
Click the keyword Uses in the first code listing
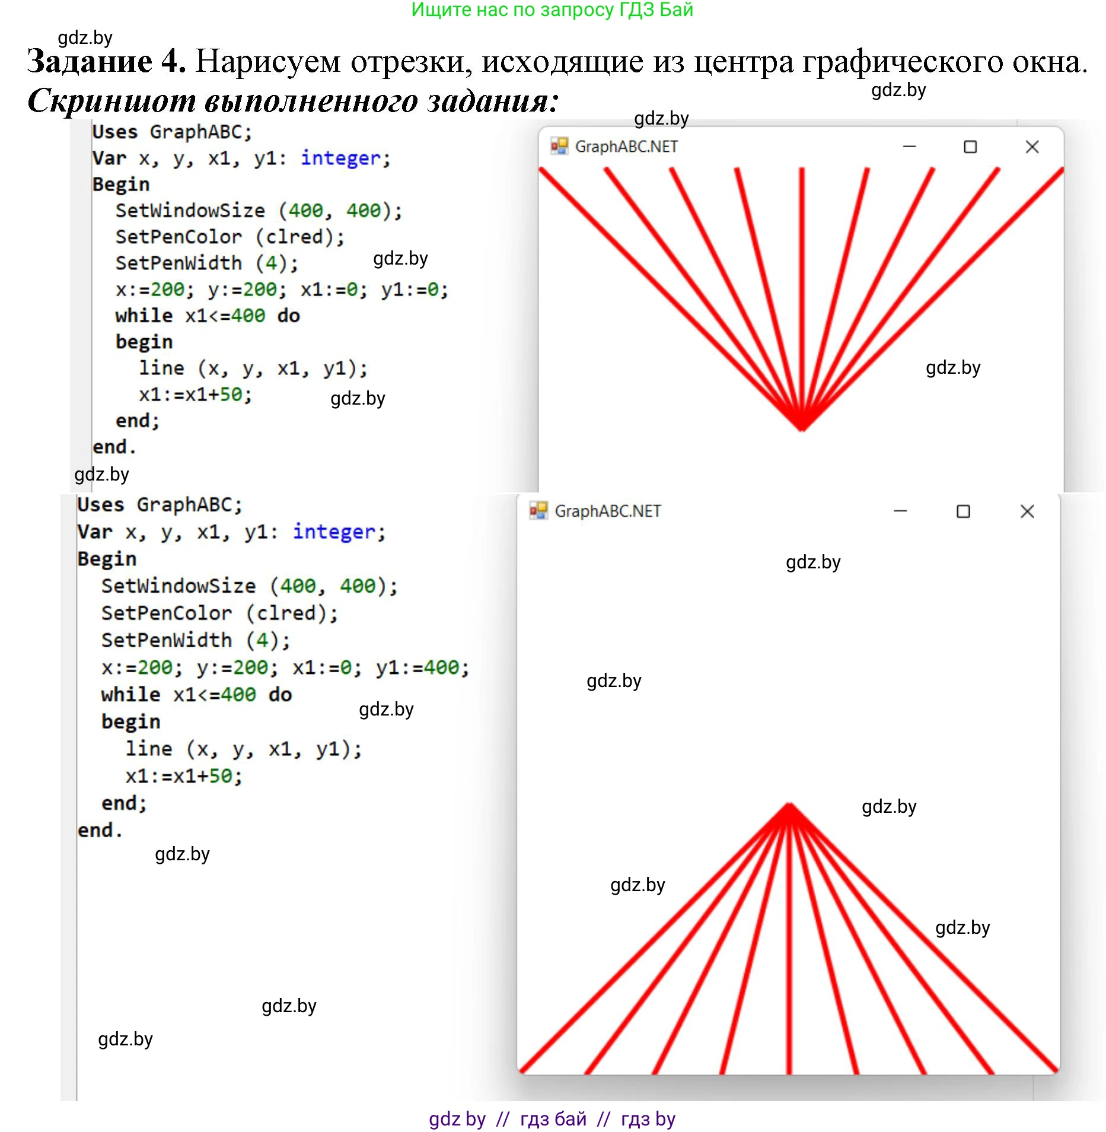[116, 132]
